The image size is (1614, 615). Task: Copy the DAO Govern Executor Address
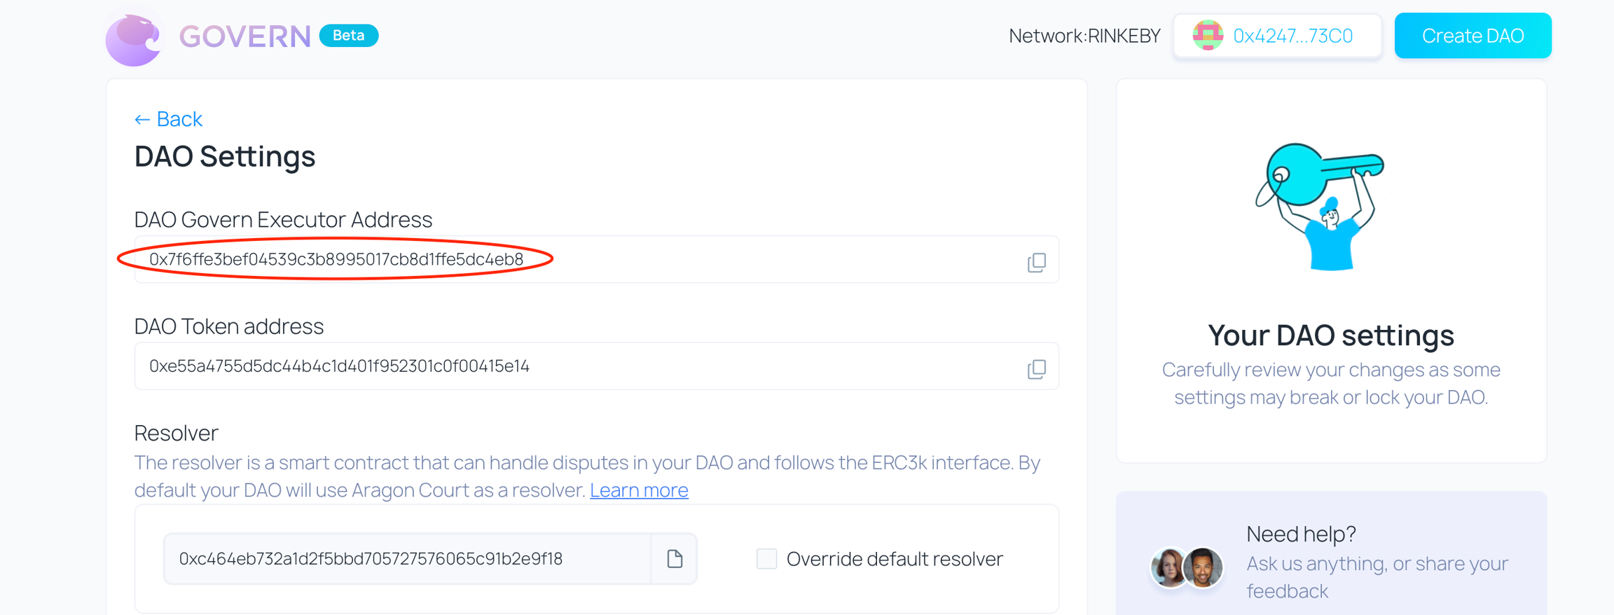[x=1037, y=262]
